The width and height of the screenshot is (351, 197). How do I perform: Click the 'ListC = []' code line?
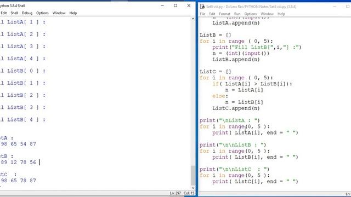click(x=216, y=72)
